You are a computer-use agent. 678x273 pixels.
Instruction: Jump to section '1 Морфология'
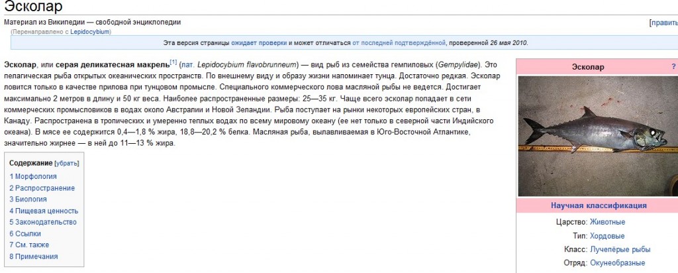[33, 176]
